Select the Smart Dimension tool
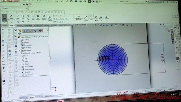This screenshot has width=181, height=102. point(11,18)
